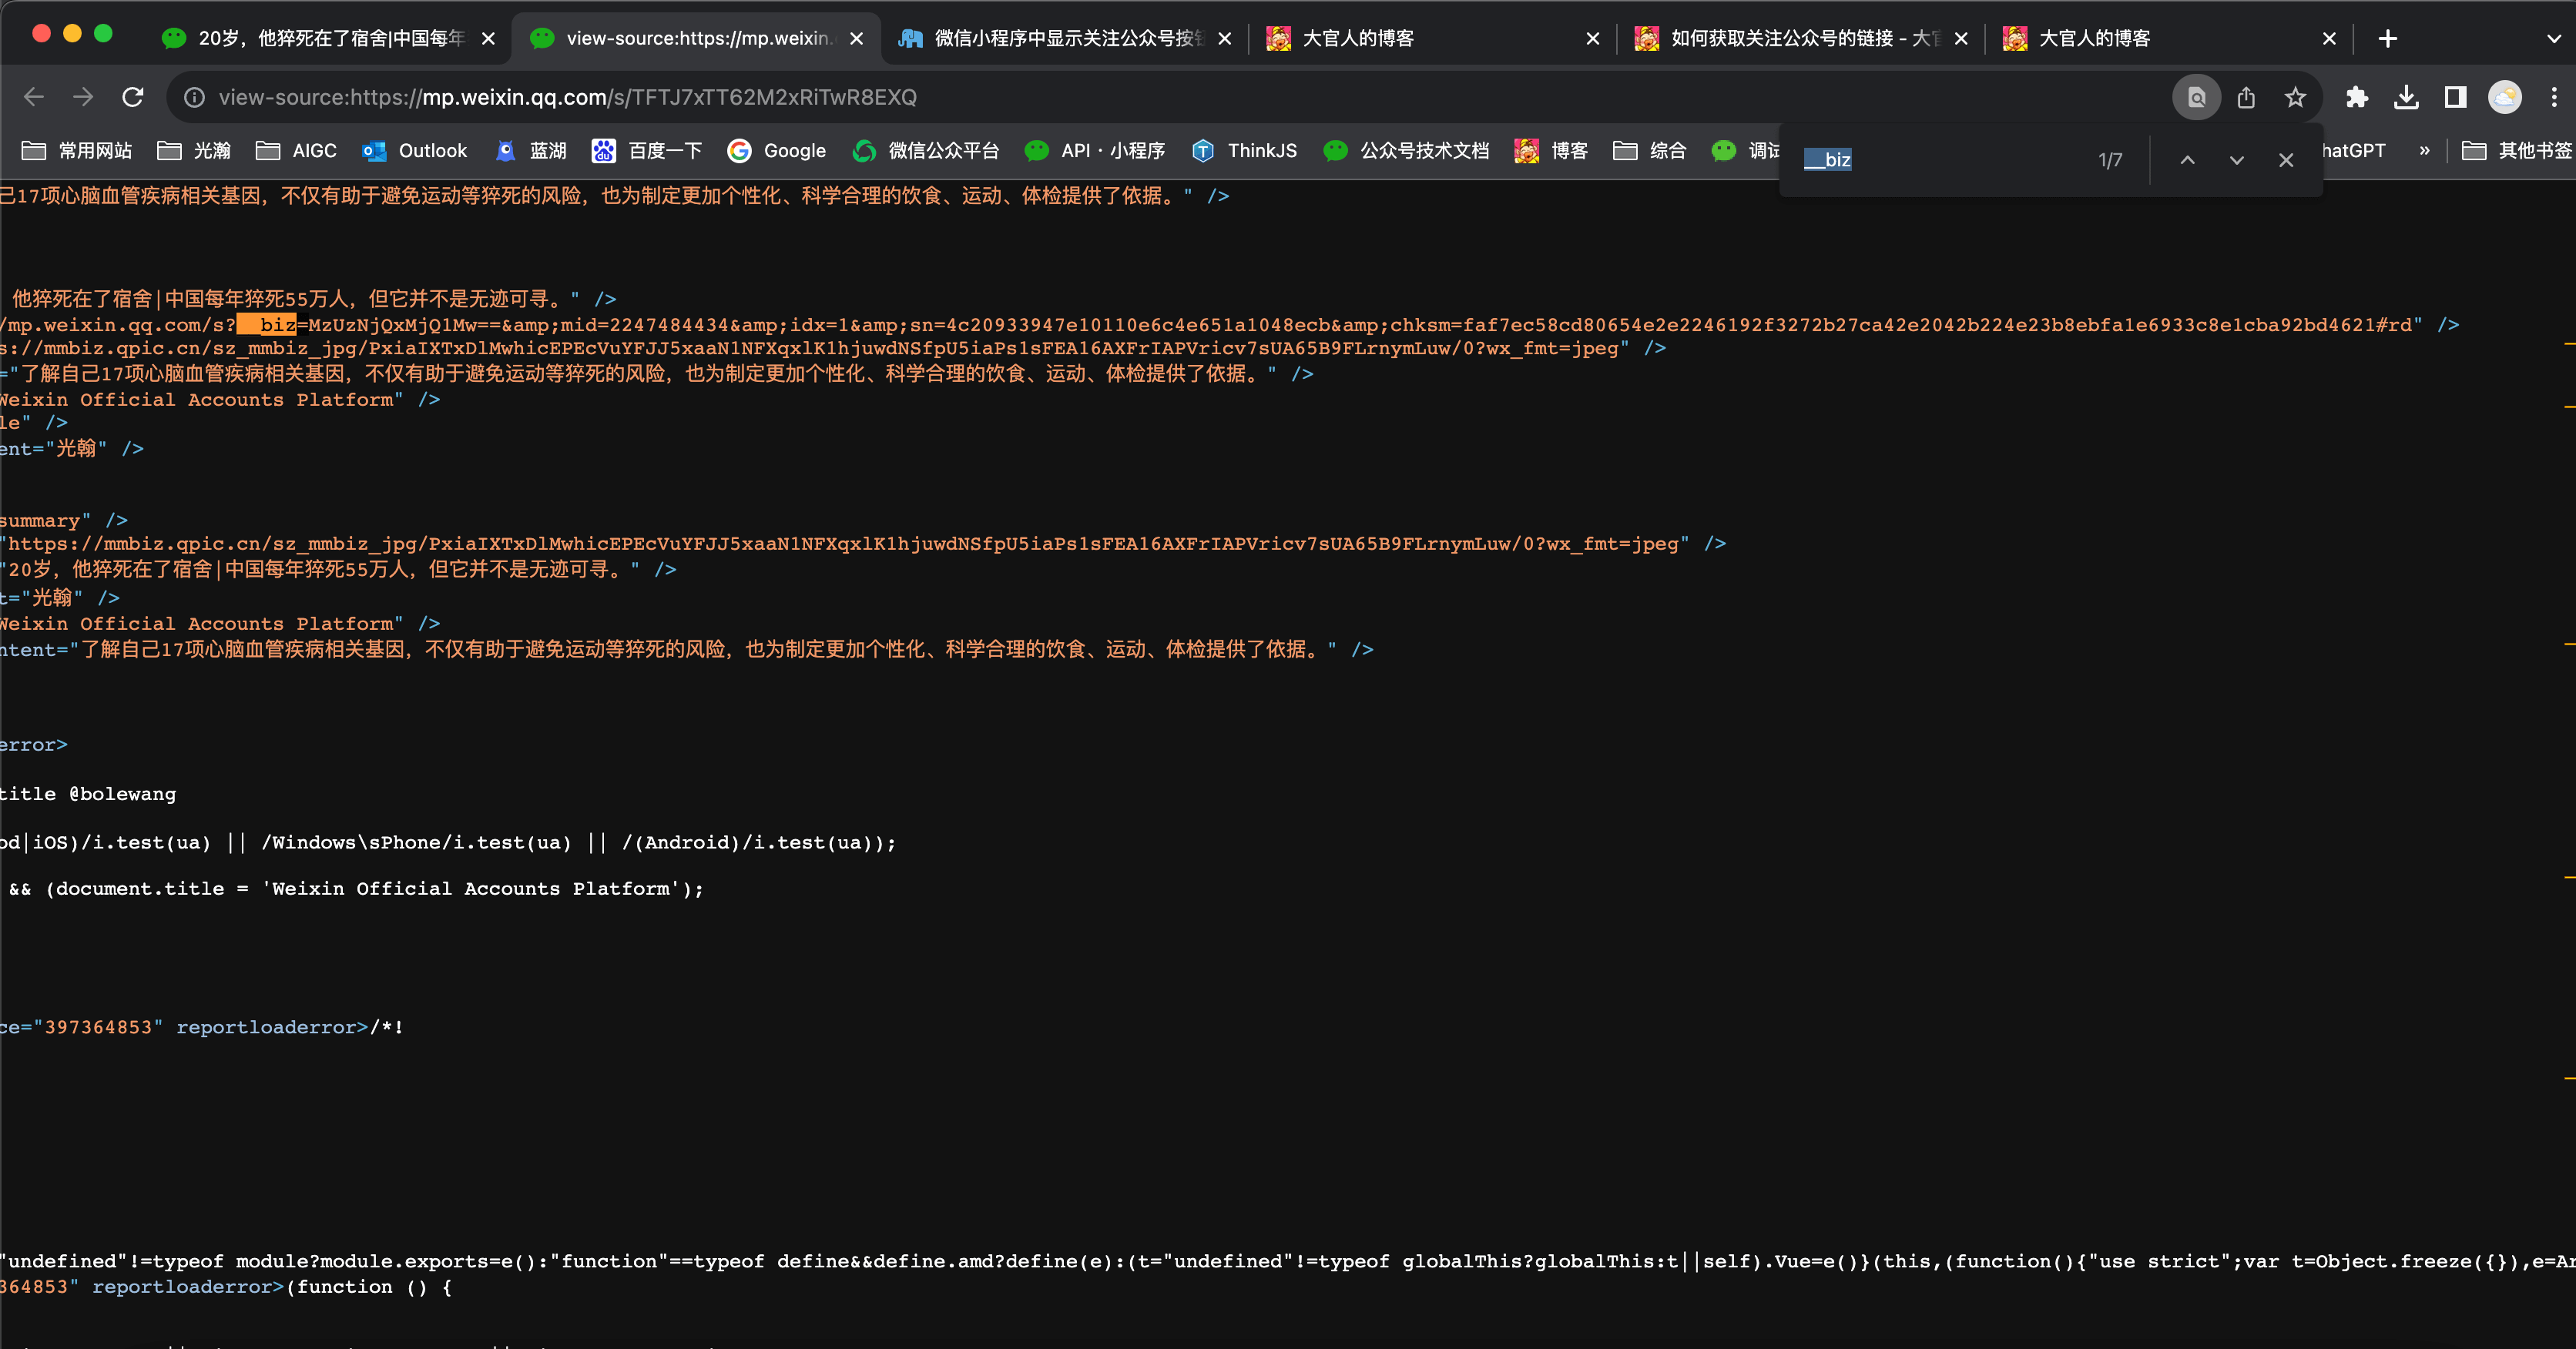Click the first 'Weixin Official Accounts Platform"' line
The height and width of the screenshot is (1349, 2576).
coord(201,400)
